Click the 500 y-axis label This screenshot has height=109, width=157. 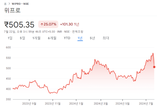click(x=8, y=68)
